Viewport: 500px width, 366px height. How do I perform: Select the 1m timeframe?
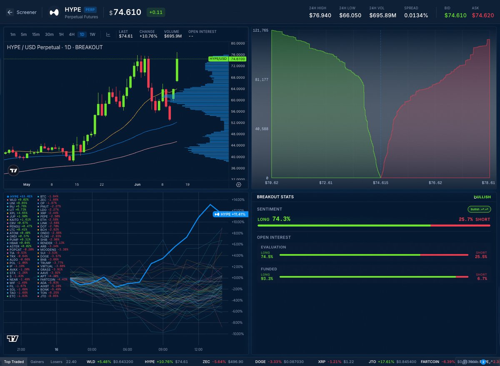pyautogui.click(x=13, y=35)
